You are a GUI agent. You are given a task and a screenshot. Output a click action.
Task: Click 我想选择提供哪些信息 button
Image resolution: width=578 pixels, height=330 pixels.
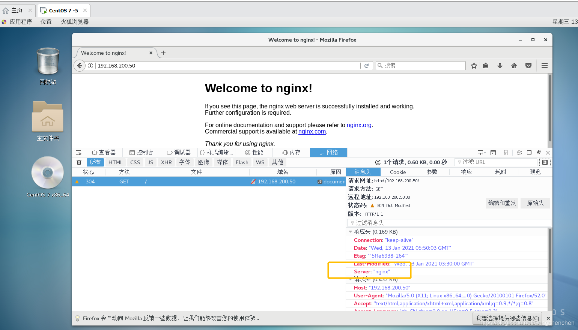coord(507,318)
